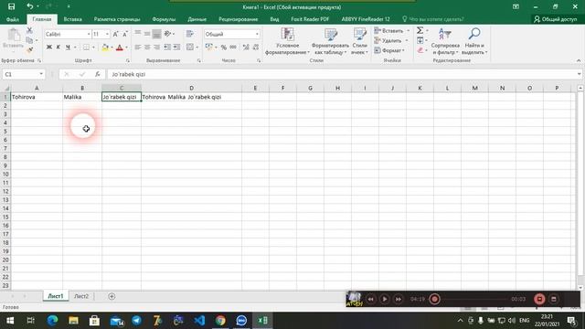Stop recording with red button

pos(539,299)
